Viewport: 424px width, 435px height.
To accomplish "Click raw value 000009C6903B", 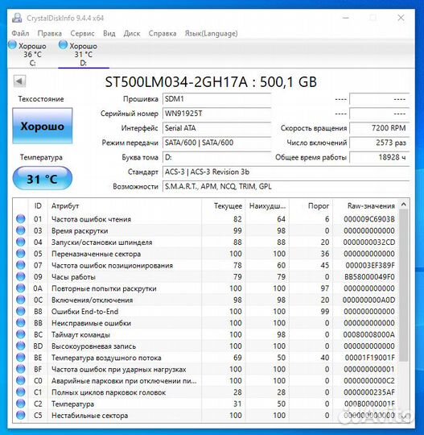I will [369, 219].
